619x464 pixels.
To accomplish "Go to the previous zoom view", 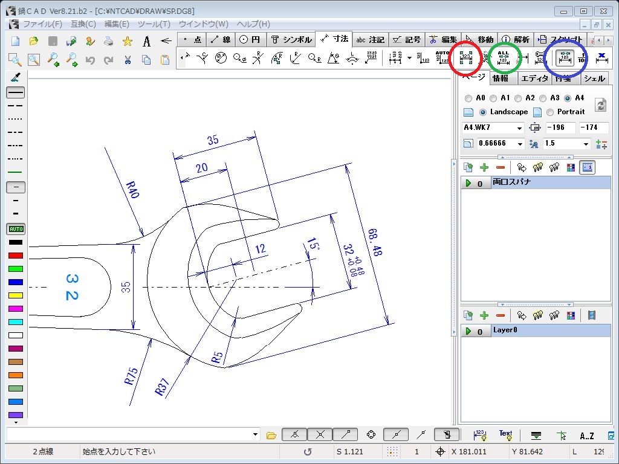I will pos(53,60).
